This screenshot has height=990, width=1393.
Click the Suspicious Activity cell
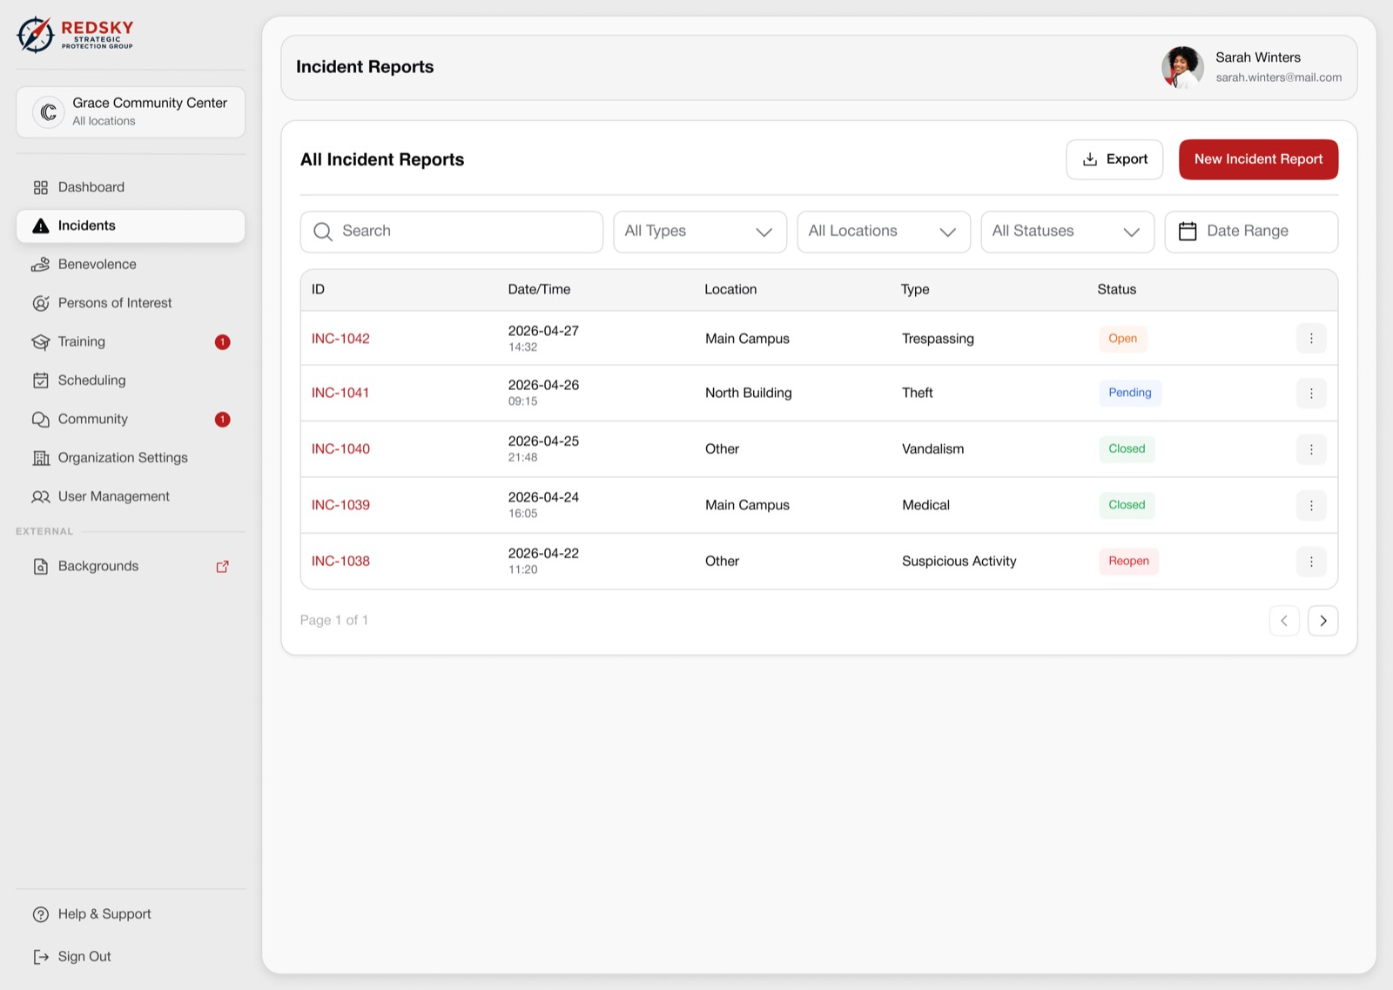[959, 562]
